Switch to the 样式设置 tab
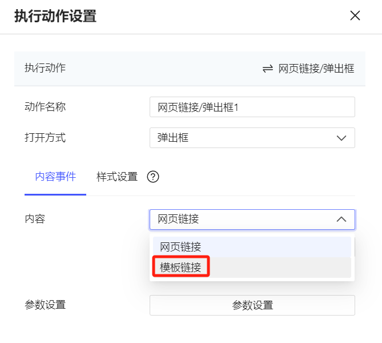The height and width of the screenshot is (343, 382). click(117, 177)
